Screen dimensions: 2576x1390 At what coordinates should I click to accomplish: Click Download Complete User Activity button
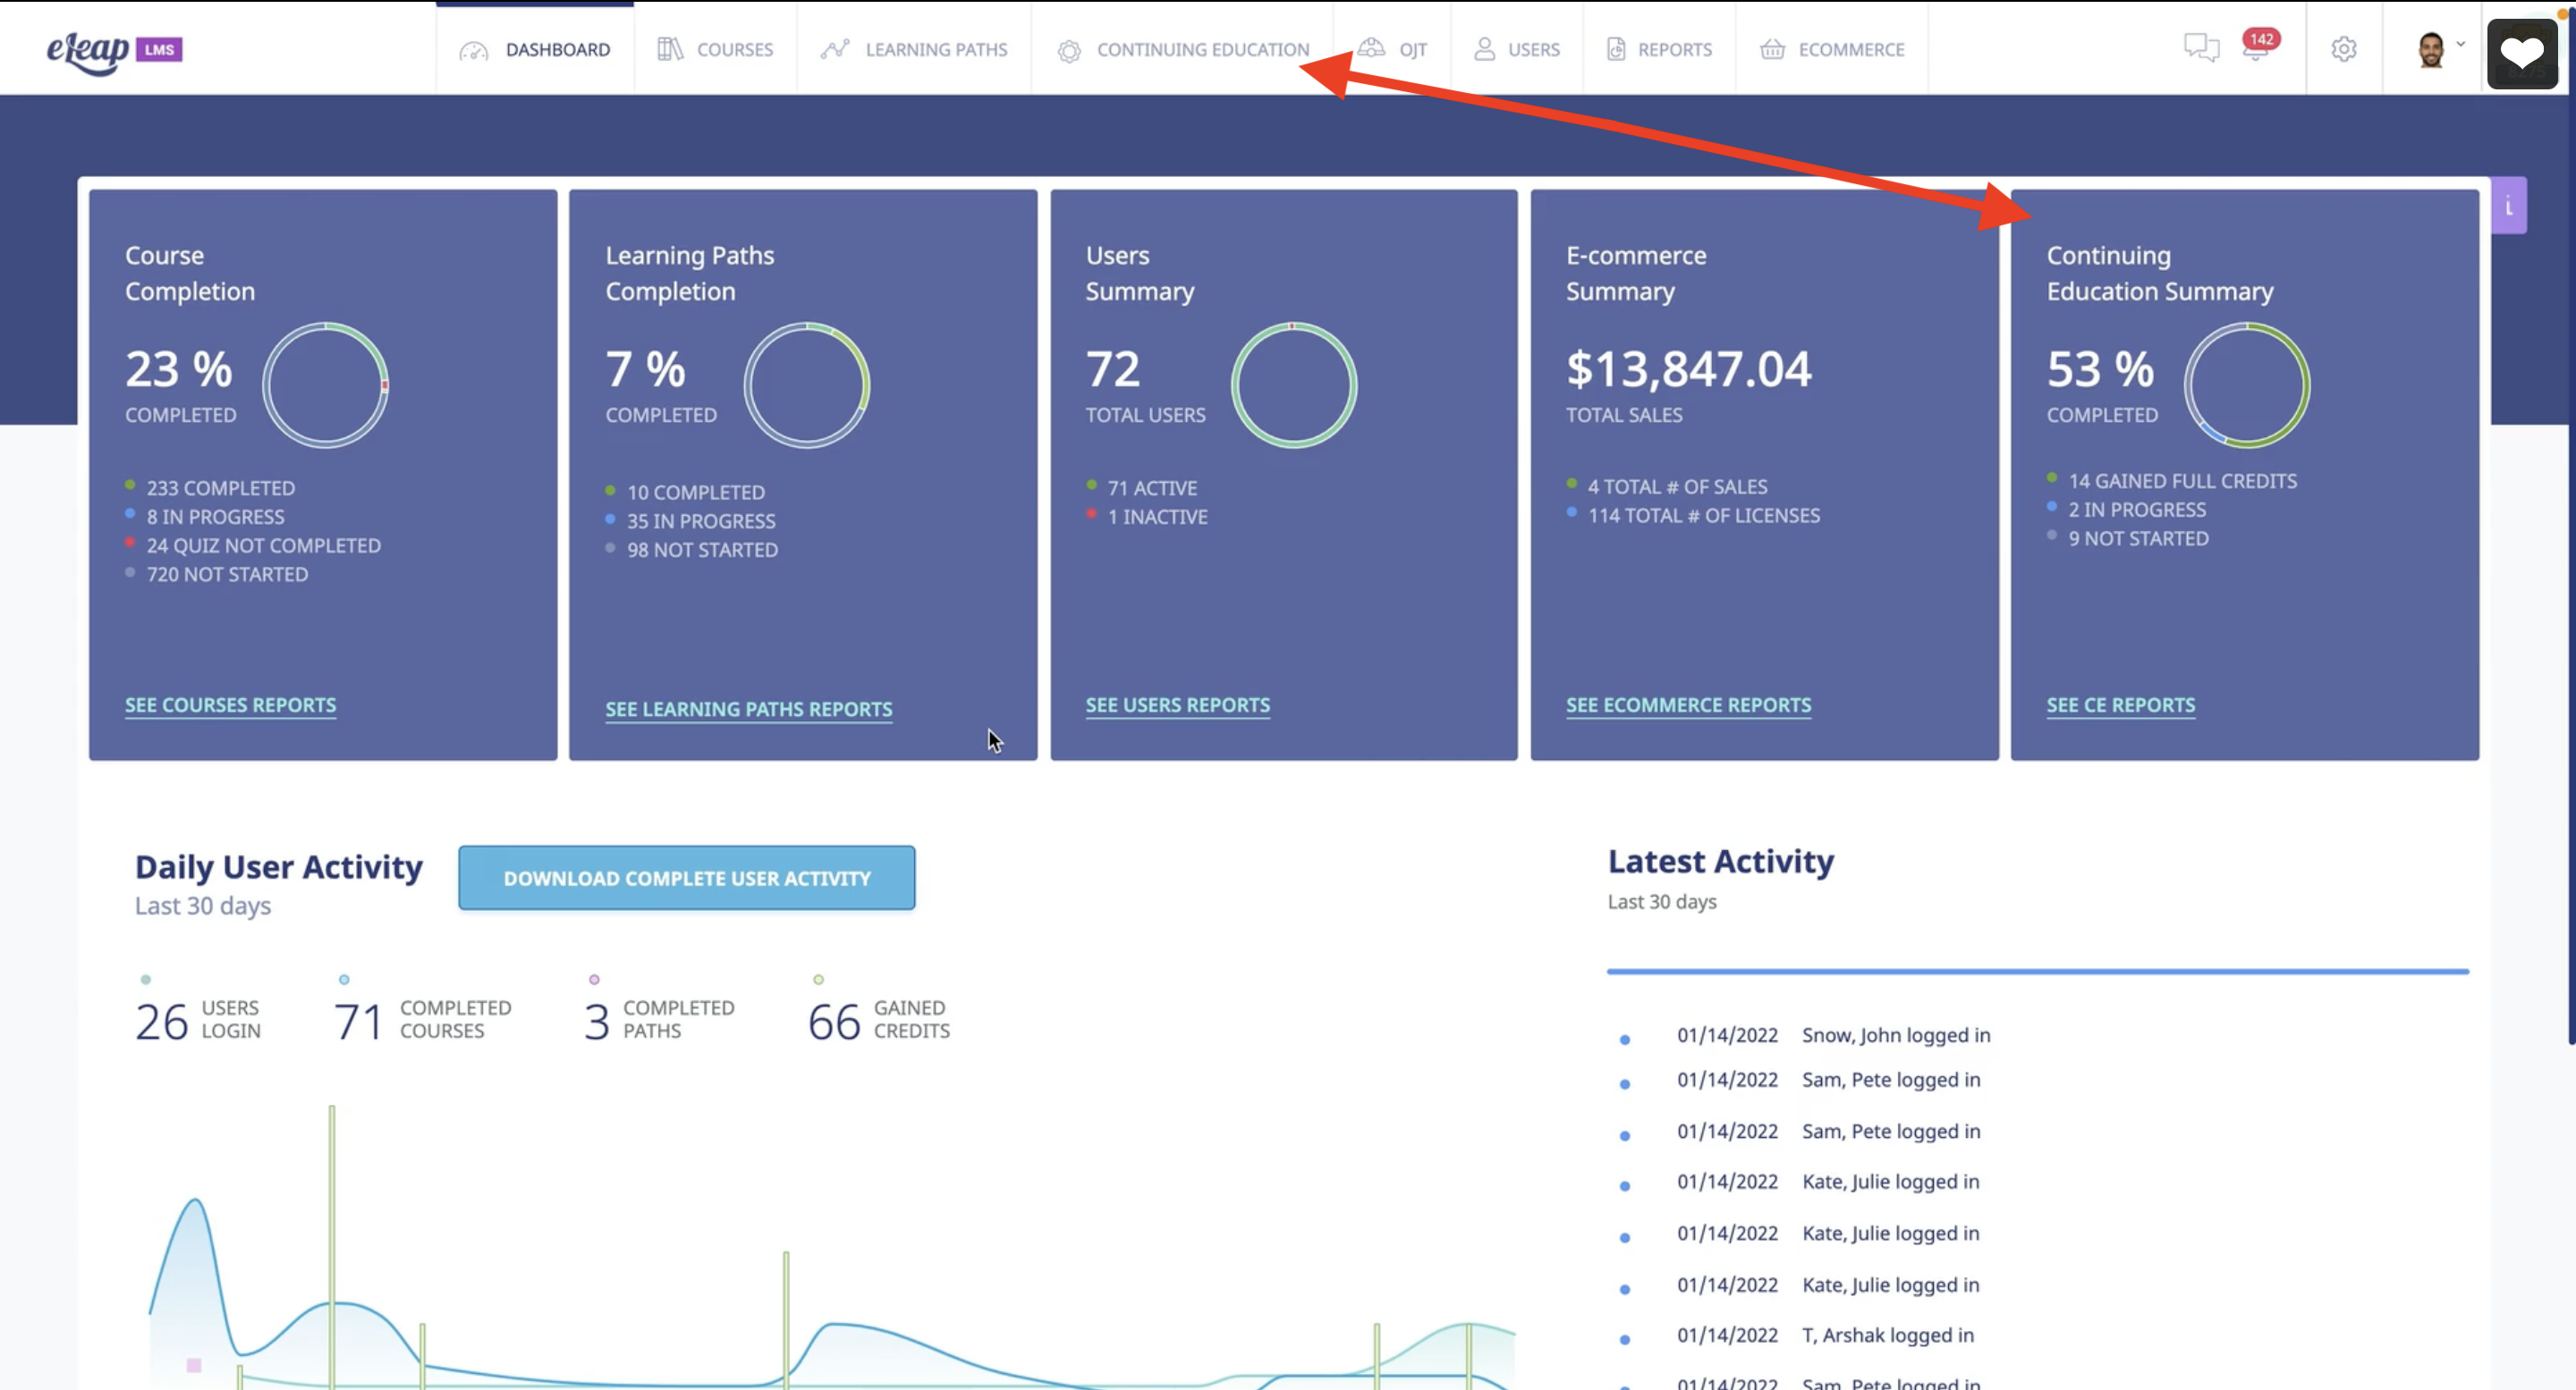(x=686, y=878)
